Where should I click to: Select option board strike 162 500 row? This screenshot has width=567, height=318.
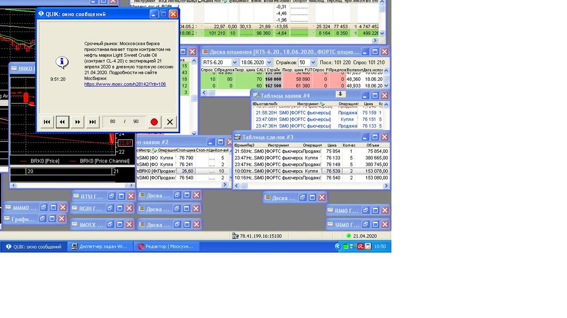292,86
